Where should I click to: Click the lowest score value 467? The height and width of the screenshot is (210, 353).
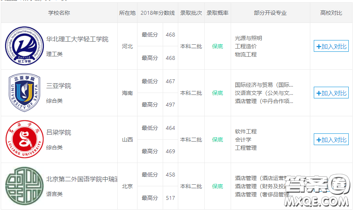[170, 81]
